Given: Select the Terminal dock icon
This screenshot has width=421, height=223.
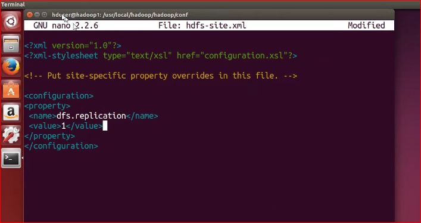Looking at the screenshot, I should point(11,158).
